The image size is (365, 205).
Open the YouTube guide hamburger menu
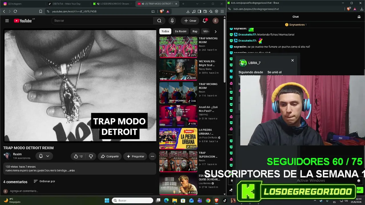click(7, 21)
